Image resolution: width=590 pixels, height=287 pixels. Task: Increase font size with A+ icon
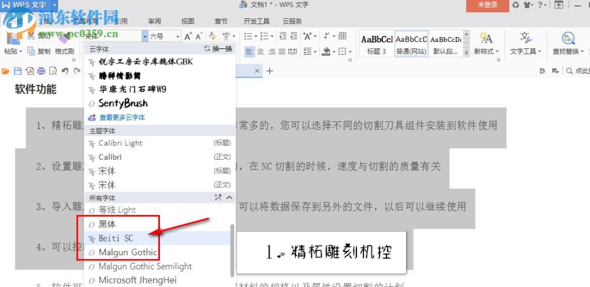coord(188,36)
